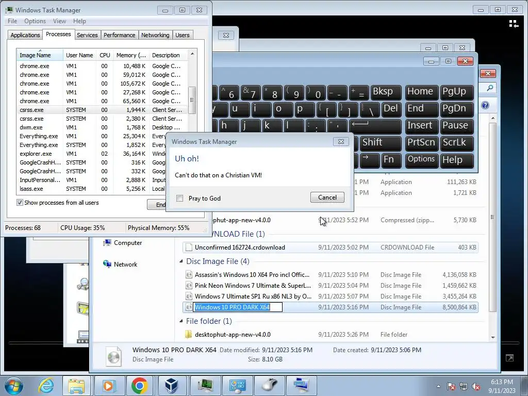Switch to Performance tab
The image size is (528, 396).
click(119, 35)
